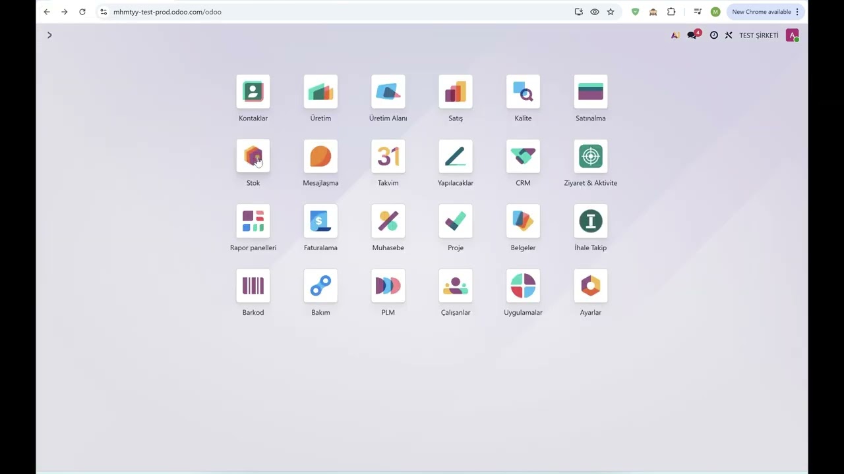Open the Ayarlar settings app

(x=591, y=286)
